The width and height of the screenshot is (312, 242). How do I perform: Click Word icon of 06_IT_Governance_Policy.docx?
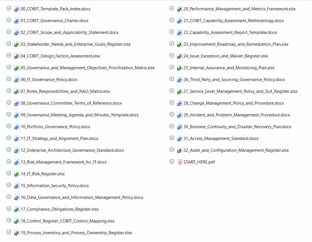[17, 80]
